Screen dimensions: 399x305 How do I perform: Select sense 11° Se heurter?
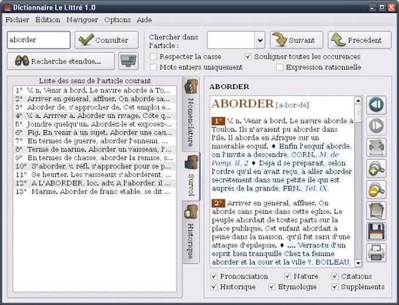click(x=94, y=175)
